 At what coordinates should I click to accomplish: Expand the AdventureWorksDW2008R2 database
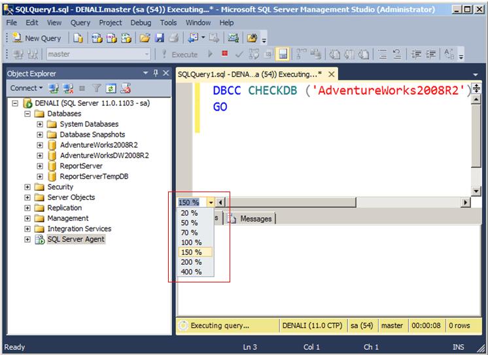pyautogui.click(x=39, y=156)
